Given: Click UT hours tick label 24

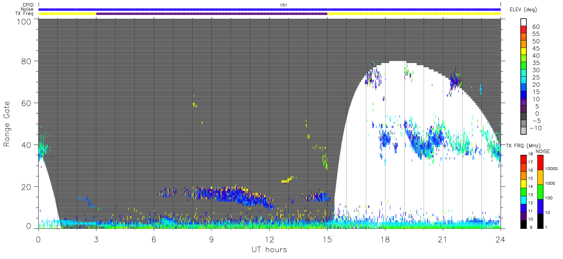Looking at the screenshot, I should pyautogui.click(x=501, y=239).
